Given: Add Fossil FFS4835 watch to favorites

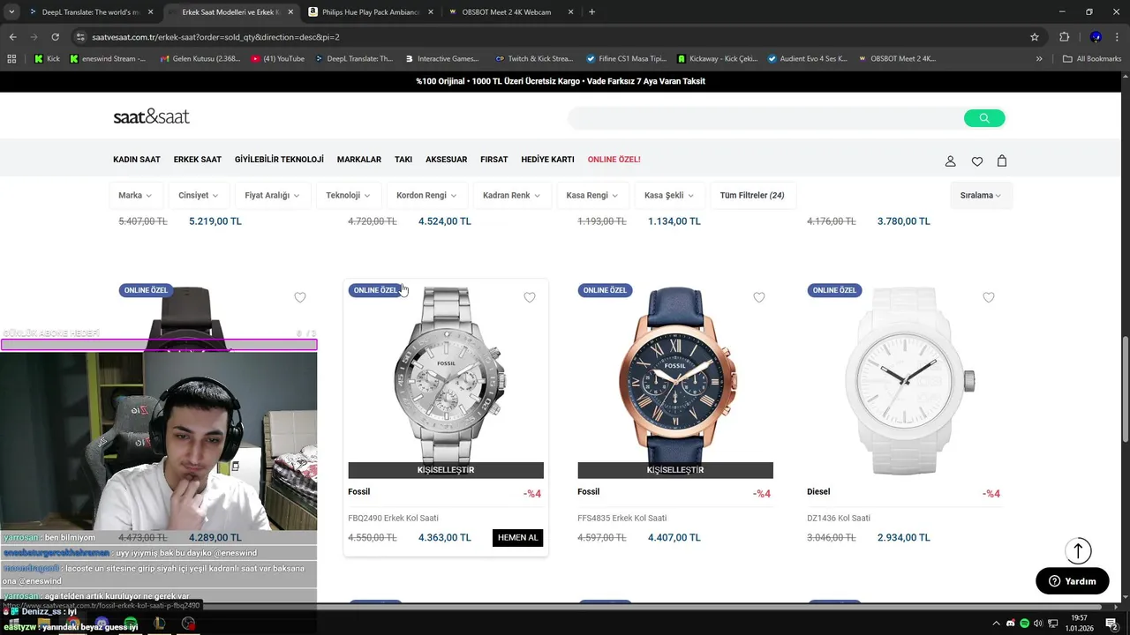Looking at the screenshot, I should click(759, 297).
